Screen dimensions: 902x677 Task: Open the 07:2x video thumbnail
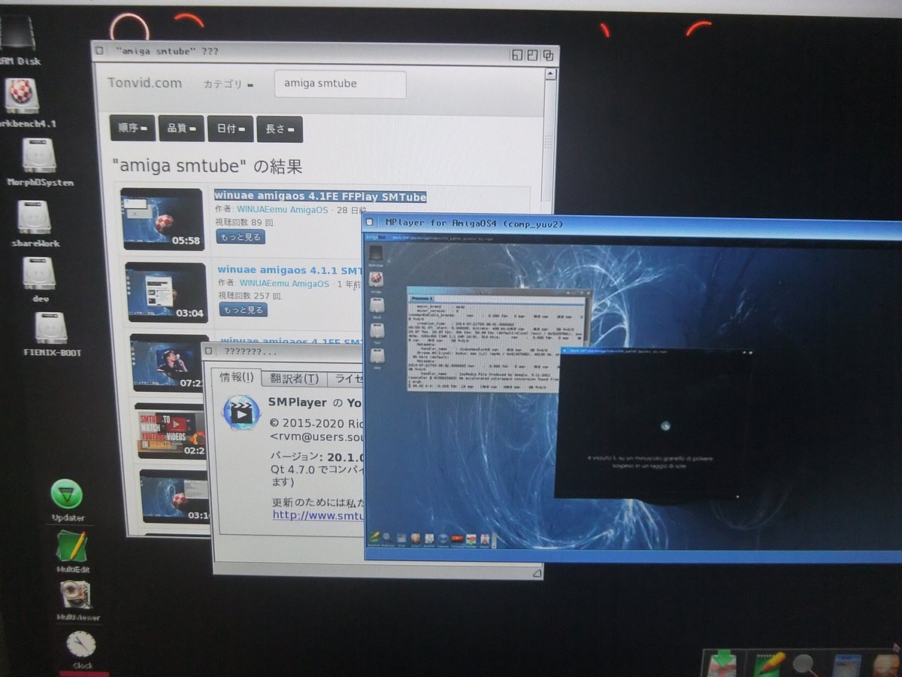[169, 363]
